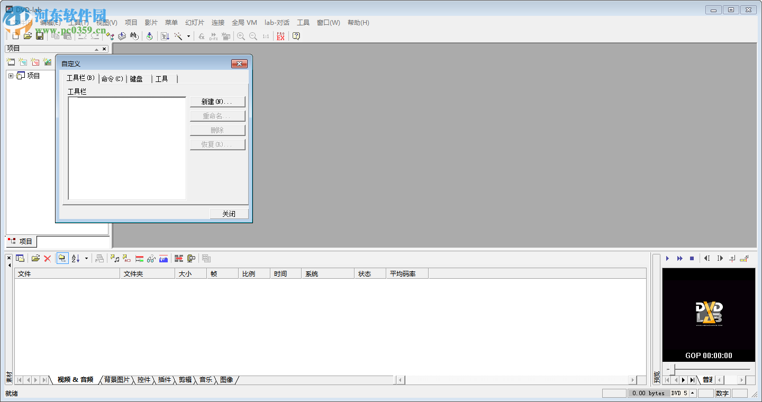The width and height of the screenshot is (762, 402).
Task: Click the red X delete asset icon
Action: click(47, 258)
